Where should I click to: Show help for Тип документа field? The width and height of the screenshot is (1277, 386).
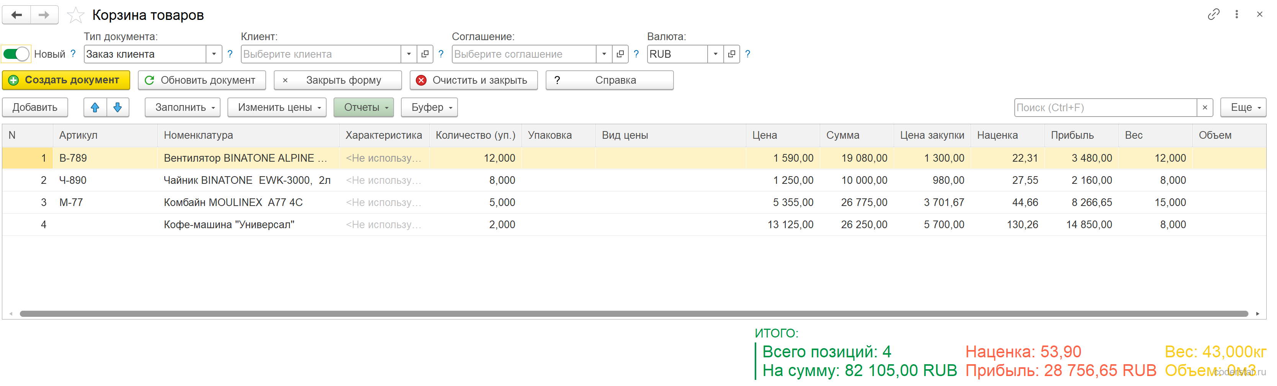click(230, 54)
